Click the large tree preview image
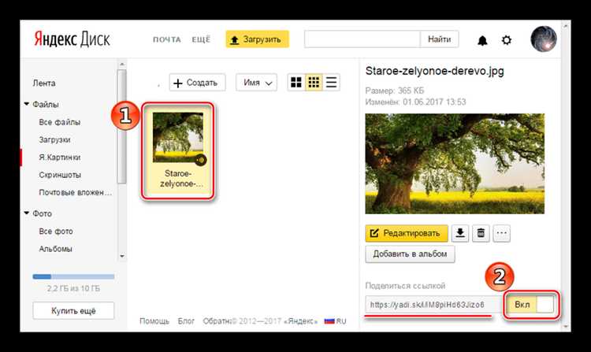 [x=455, y=164]
